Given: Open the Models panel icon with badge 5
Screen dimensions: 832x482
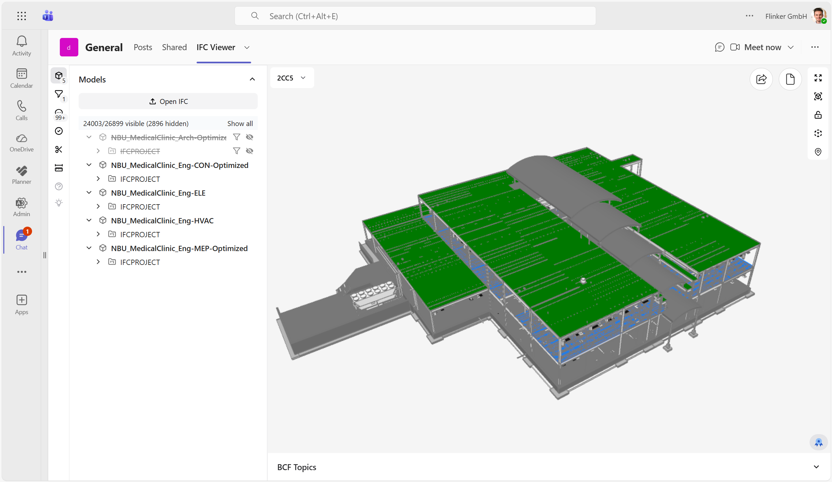Looking at the screenshot, I should coord(59,76).
